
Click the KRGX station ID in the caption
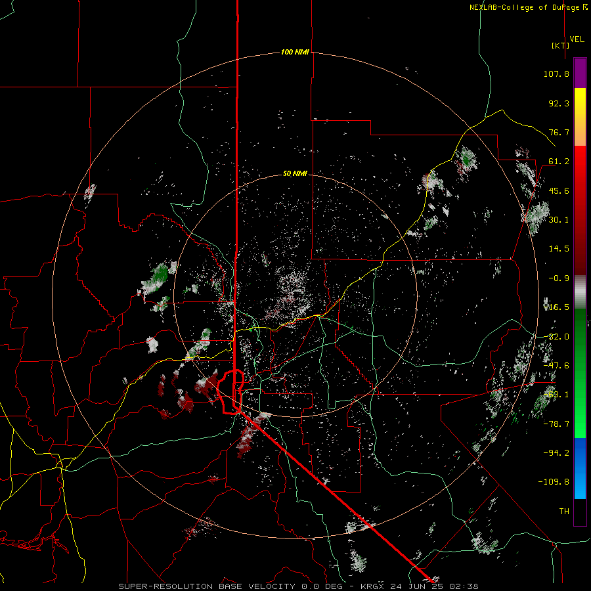(372, 586)
